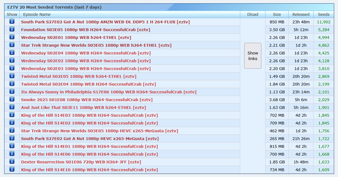The image size is (338, 177).
Task: Click the Show links button
Action: coord(253,56)
